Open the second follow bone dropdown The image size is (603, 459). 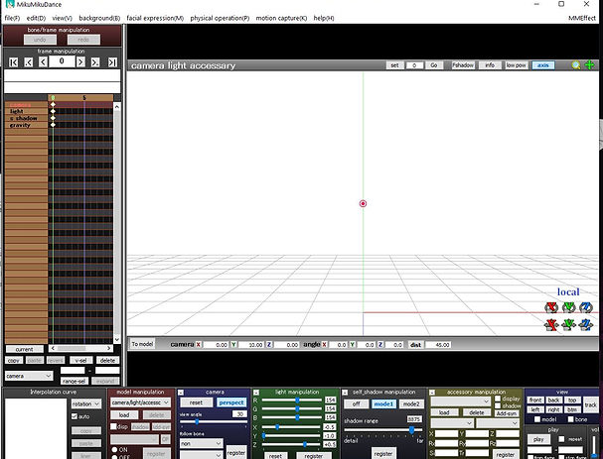[201, 455]
